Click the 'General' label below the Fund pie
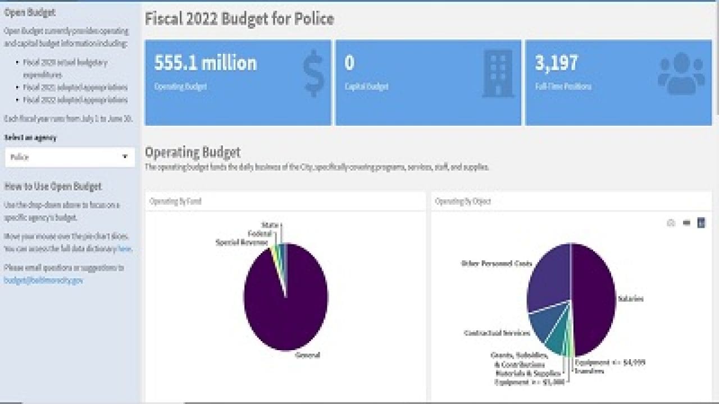The height and width of the screenshot is (404, 719). 307,355
